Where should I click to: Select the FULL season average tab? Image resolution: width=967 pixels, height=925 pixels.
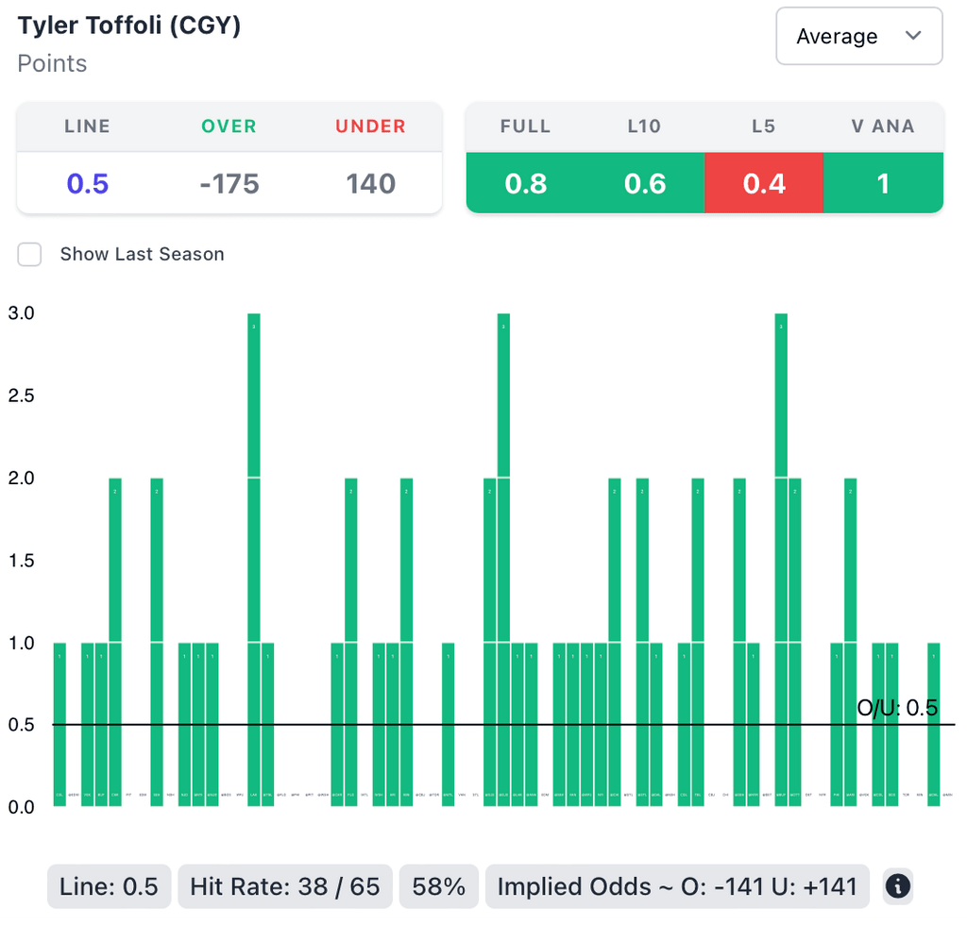(526, 182)
